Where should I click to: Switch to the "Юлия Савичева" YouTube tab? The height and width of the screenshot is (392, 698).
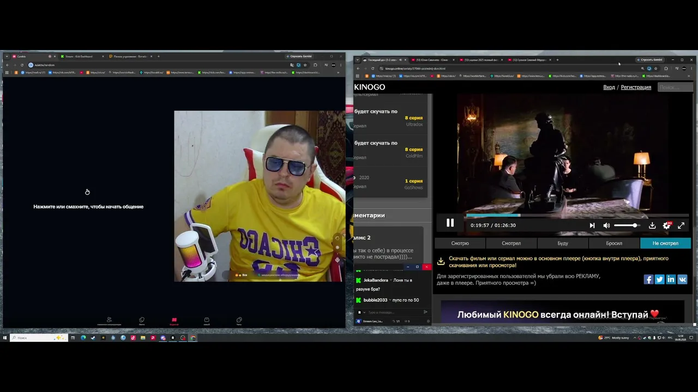click(x=434, y=59)
